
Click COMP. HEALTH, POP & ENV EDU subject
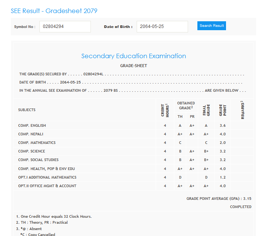point(46,169)
